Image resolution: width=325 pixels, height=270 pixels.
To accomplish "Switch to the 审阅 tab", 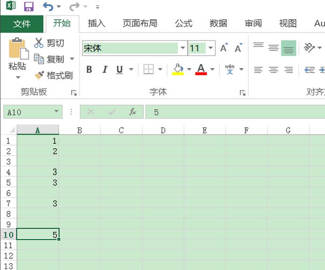I will pyautogui.click(x=254, y=24).
